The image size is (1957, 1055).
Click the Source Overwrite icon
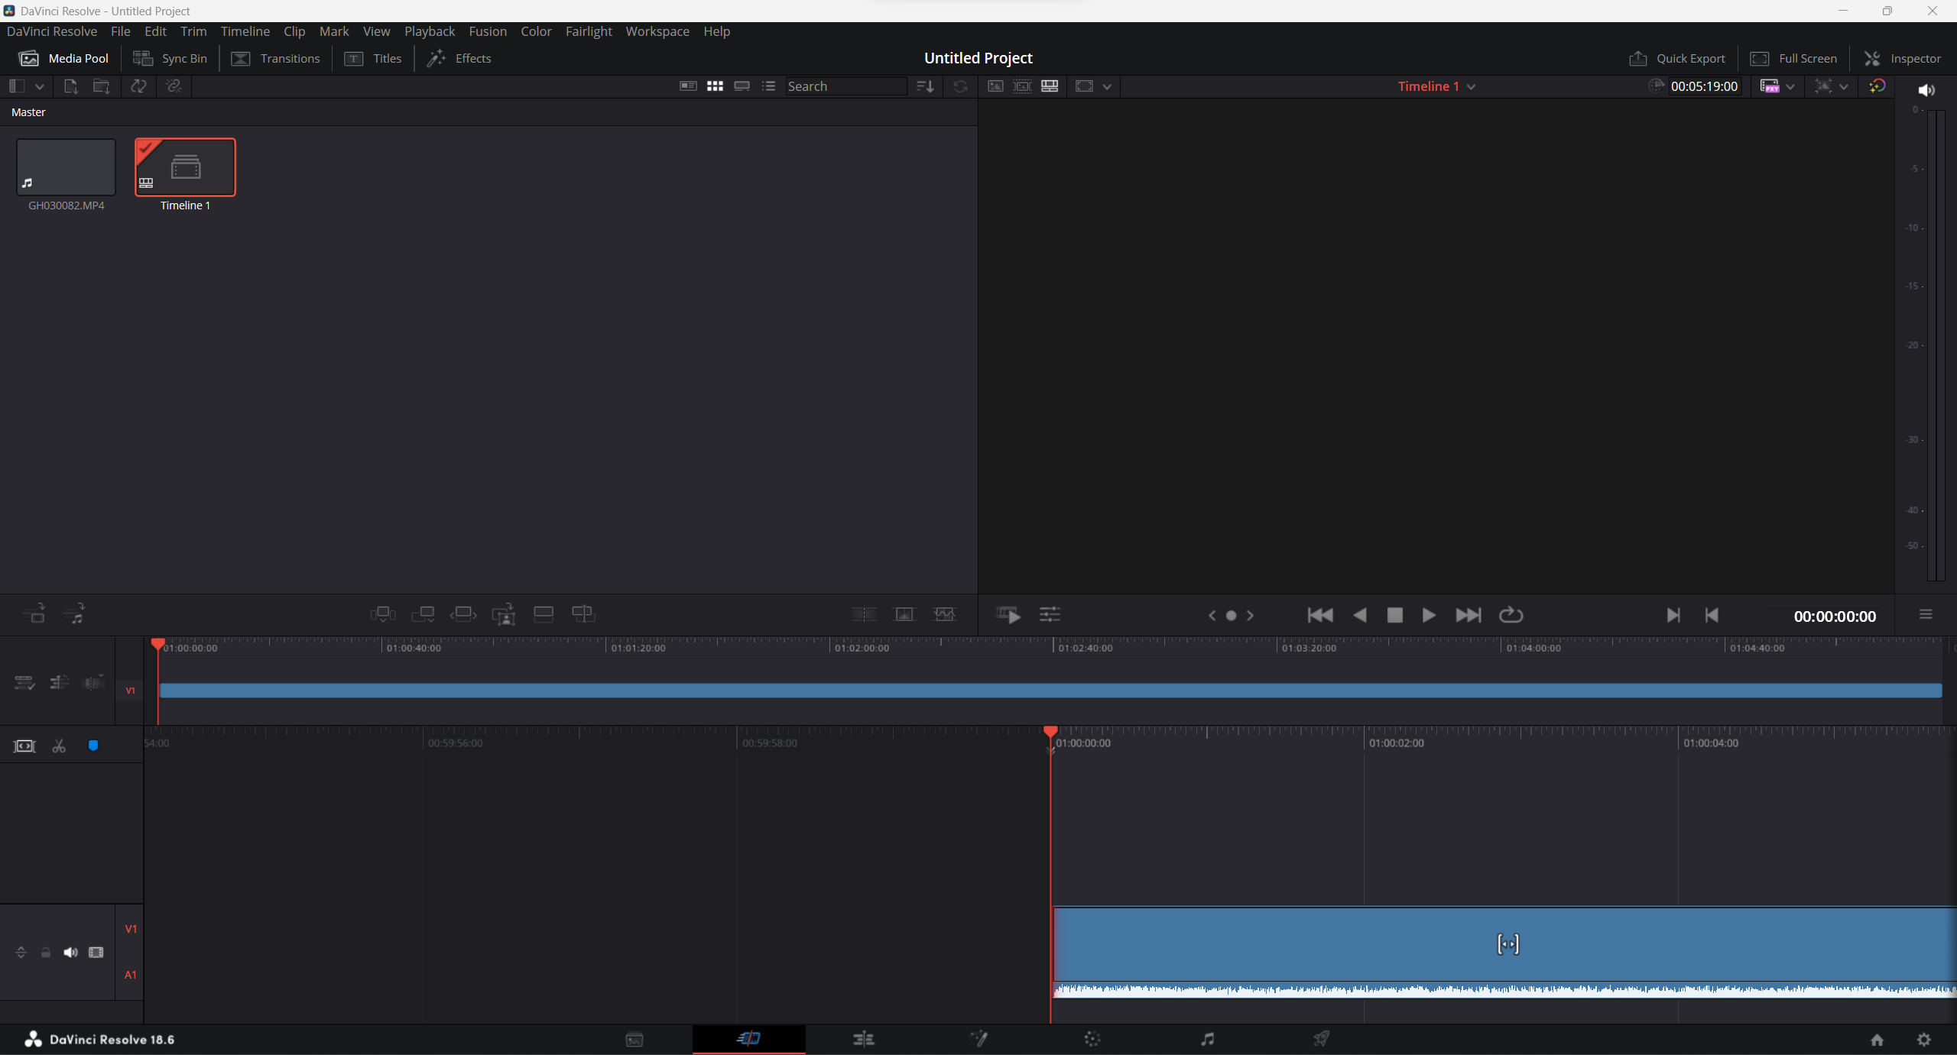[583, 614]
